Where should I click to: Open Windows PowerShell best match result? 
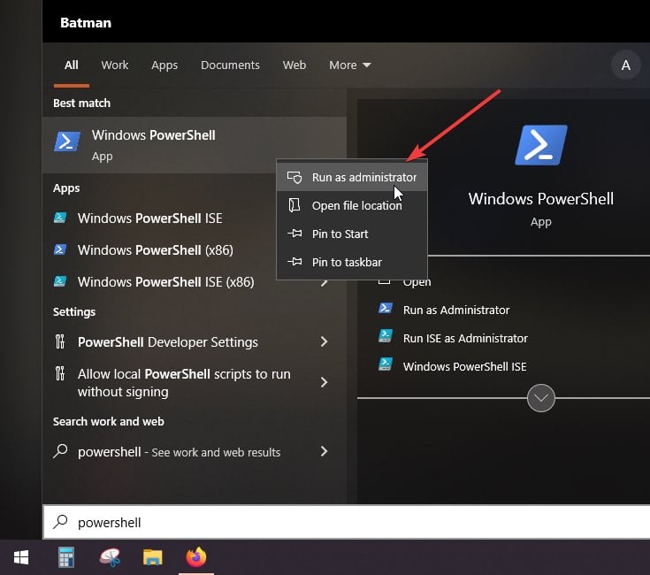[195, 145]
